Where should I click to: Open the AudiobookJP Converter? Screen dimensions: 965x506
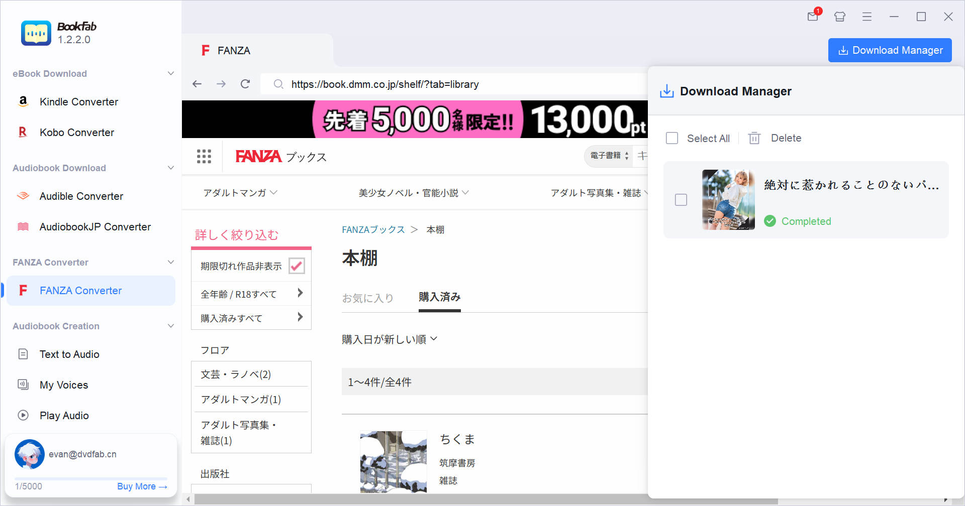point(94,226)
